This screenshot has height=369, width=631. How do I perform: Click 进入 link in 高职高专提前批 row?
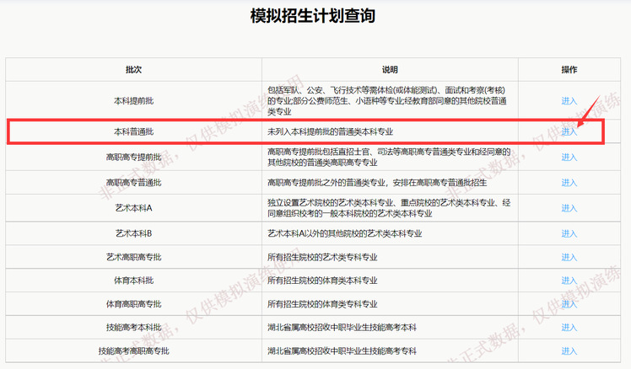pyautogui.click(x=569, y=157)
